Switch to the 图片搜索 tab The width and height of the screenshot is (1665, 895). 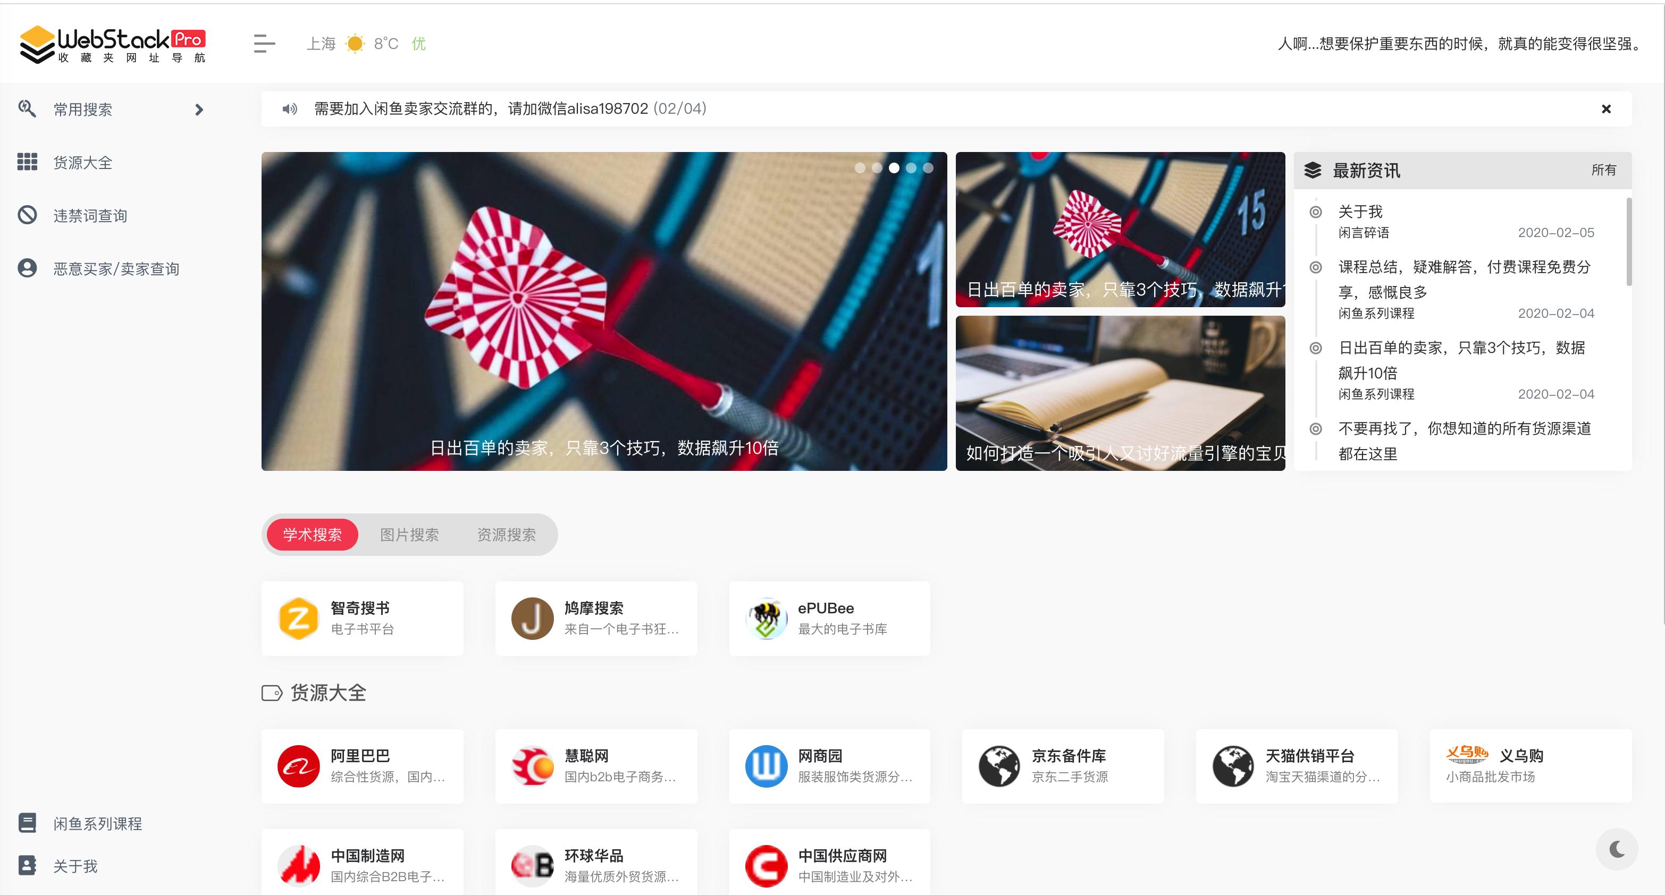pos(410,535)
